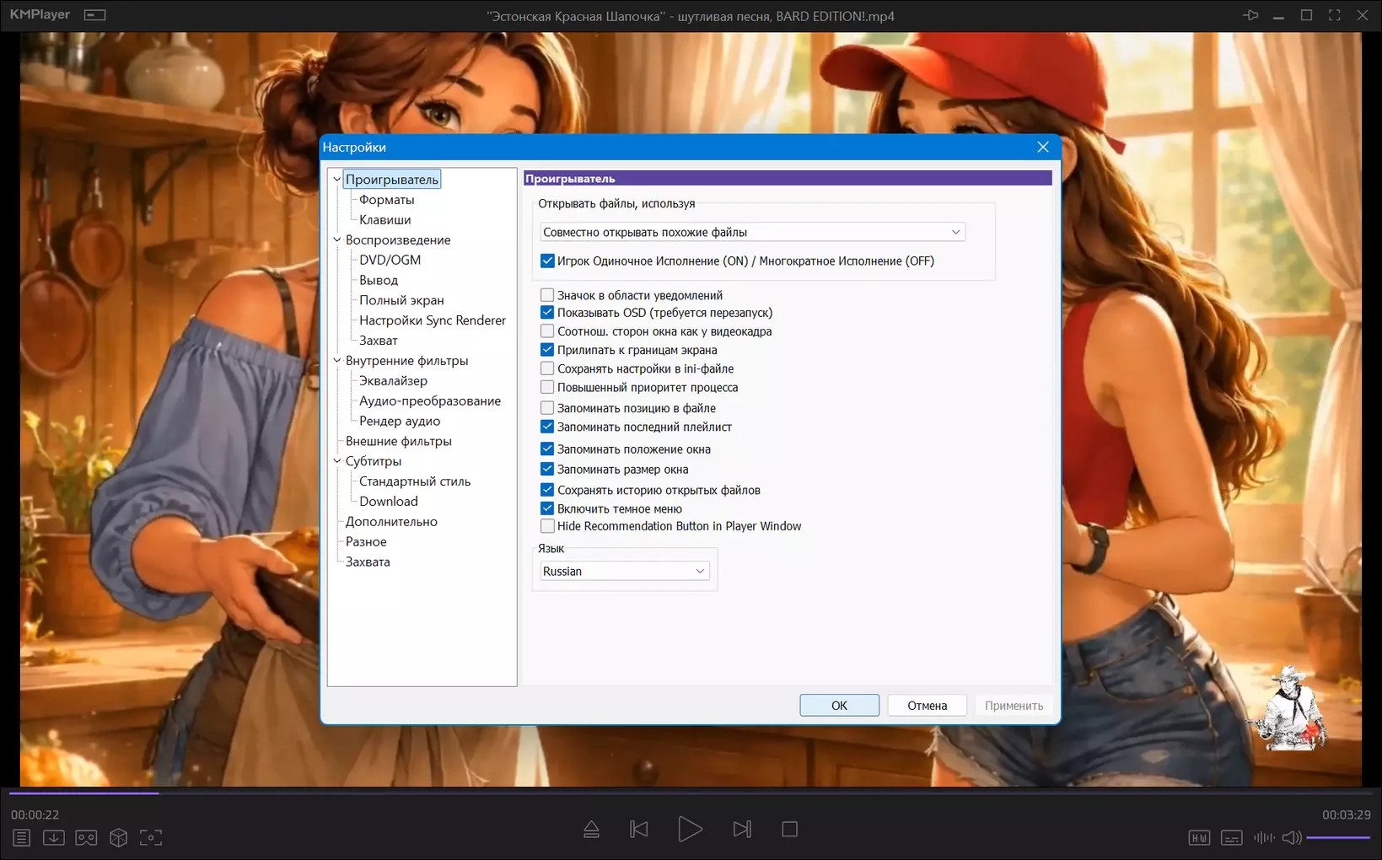Screen dimensions: 1382x860
Task: Skip to the next track
Action: (742, 830)
